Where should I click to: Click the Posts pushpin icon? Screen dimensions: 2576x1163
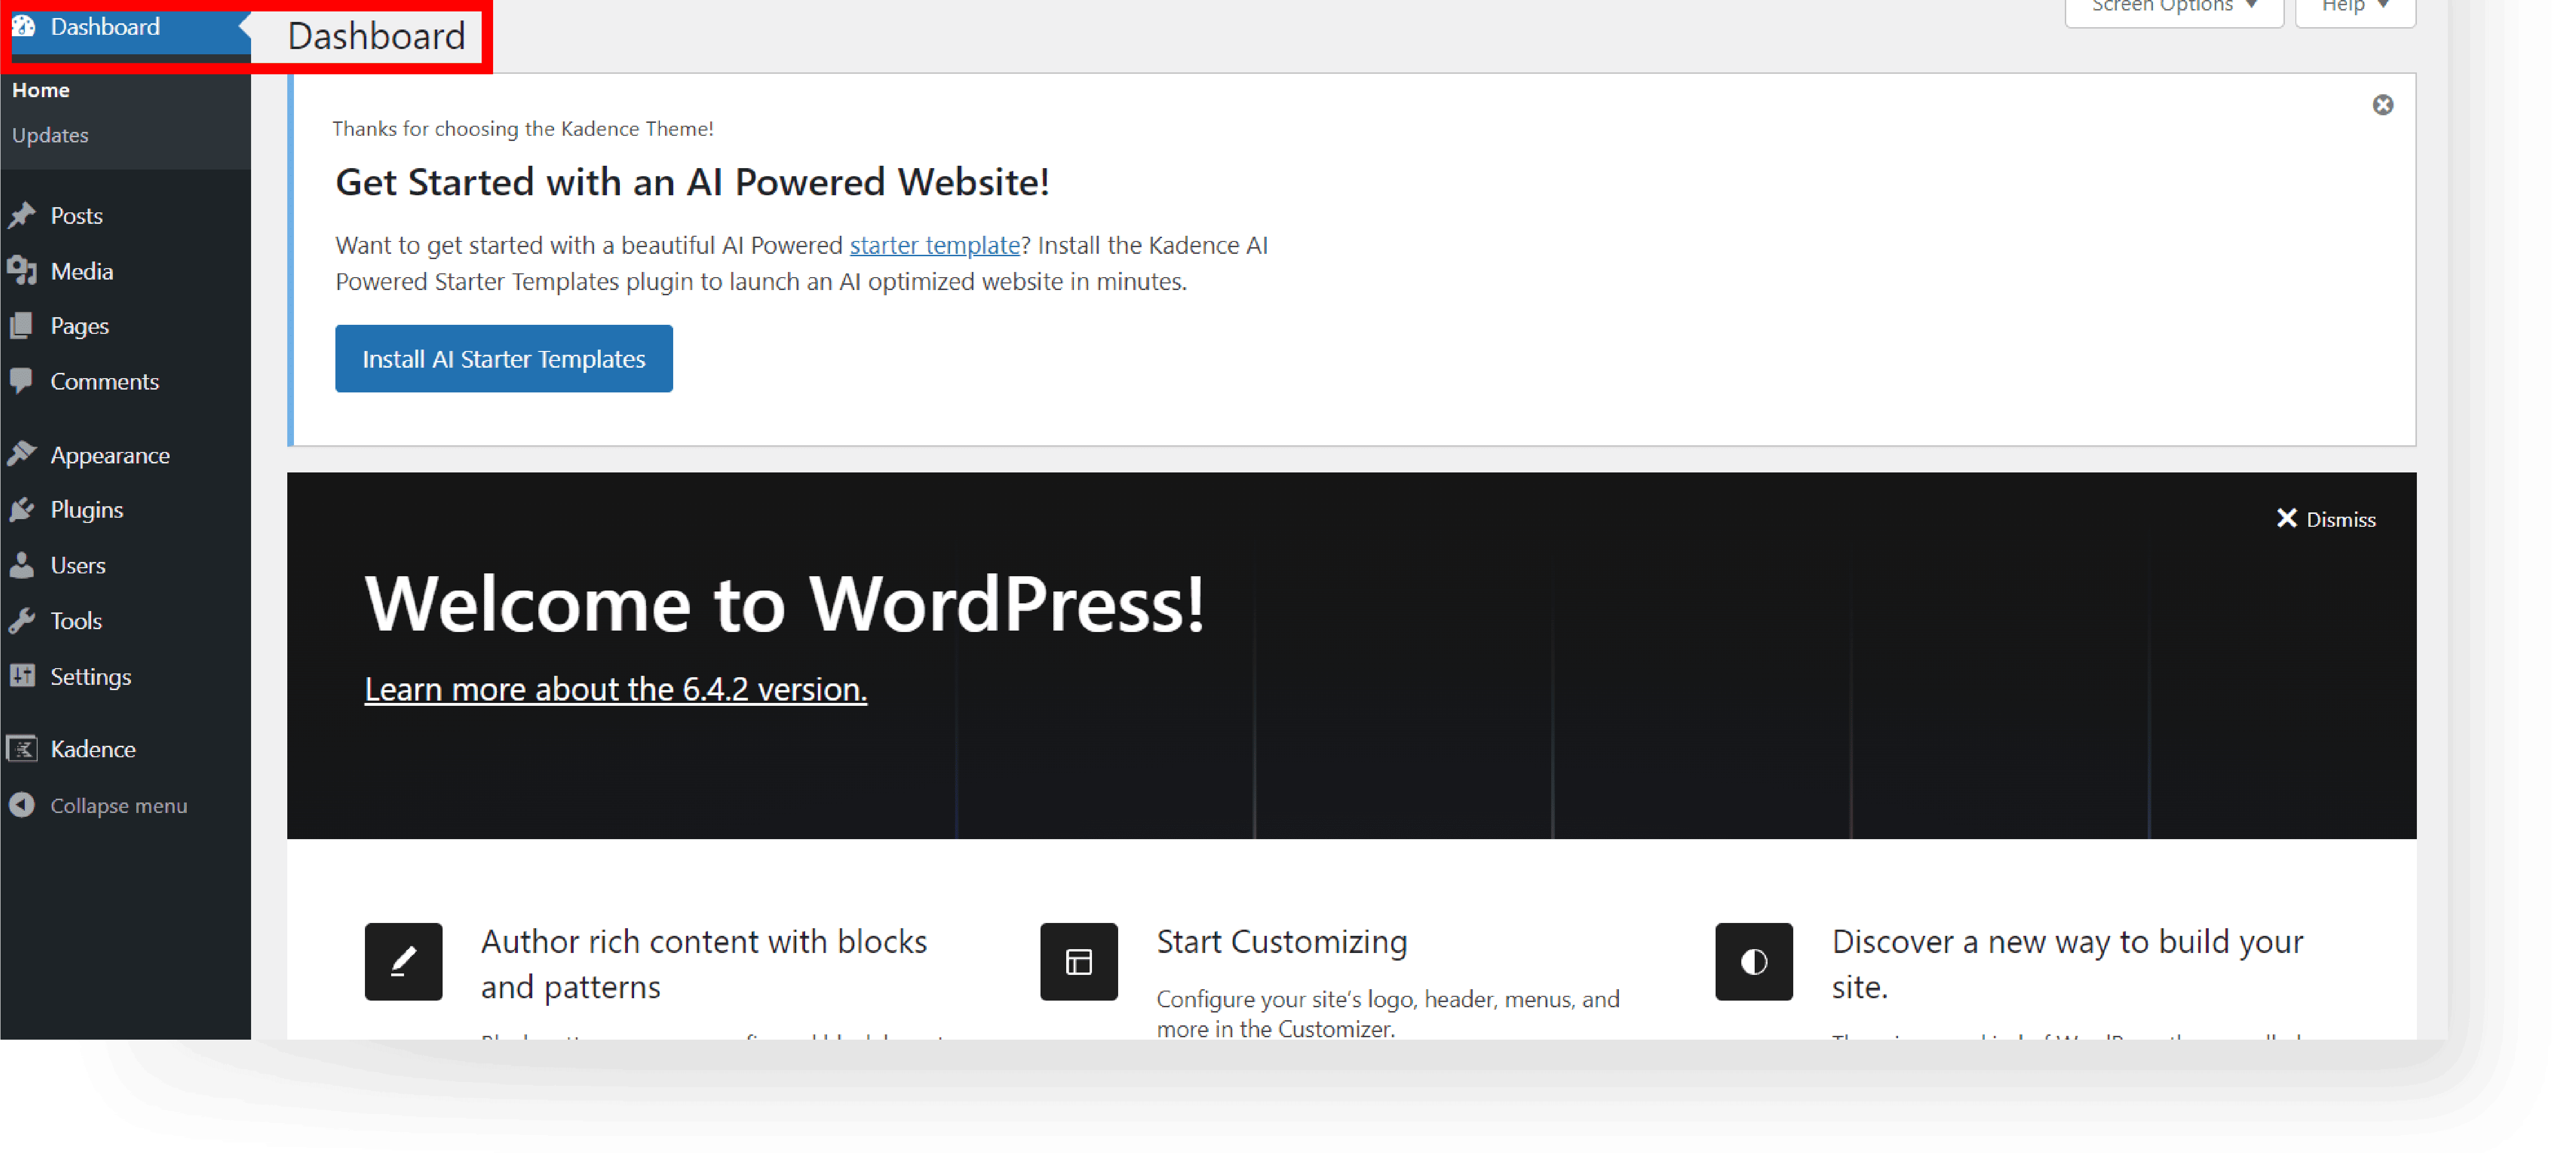coord(22,215)
